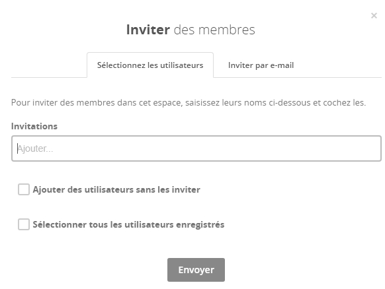This screenshot has height=289, width=385.
Task: Switch to the Inviter par e-mail tab
Action: 261,65
